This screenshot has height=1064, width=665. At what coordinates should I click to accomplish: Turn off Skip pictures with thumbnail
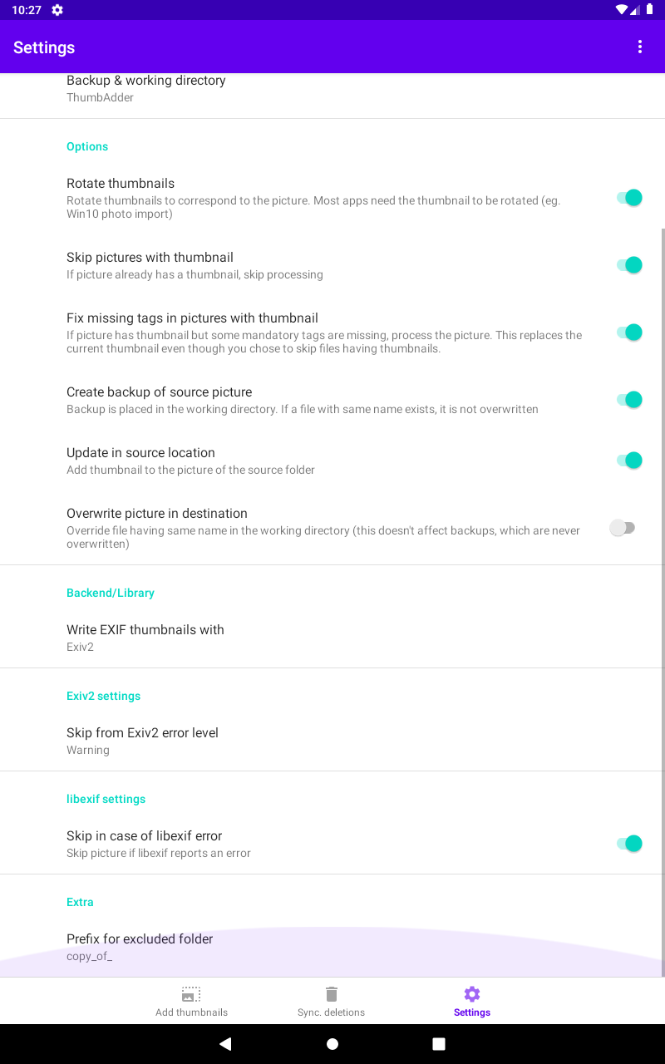click(629, 265)
